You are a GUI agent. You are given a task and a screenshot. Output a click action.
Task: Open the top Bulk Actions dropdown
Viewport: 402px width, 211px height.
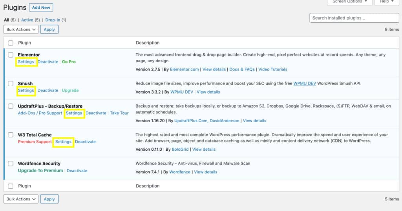pos(21,29)
